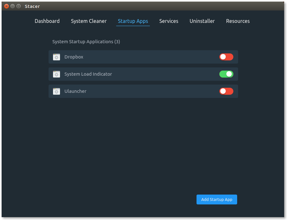This screenshot has width=287, height=220.
Task: Click the Dropbox app icon
Action: [x=57, y=57]
